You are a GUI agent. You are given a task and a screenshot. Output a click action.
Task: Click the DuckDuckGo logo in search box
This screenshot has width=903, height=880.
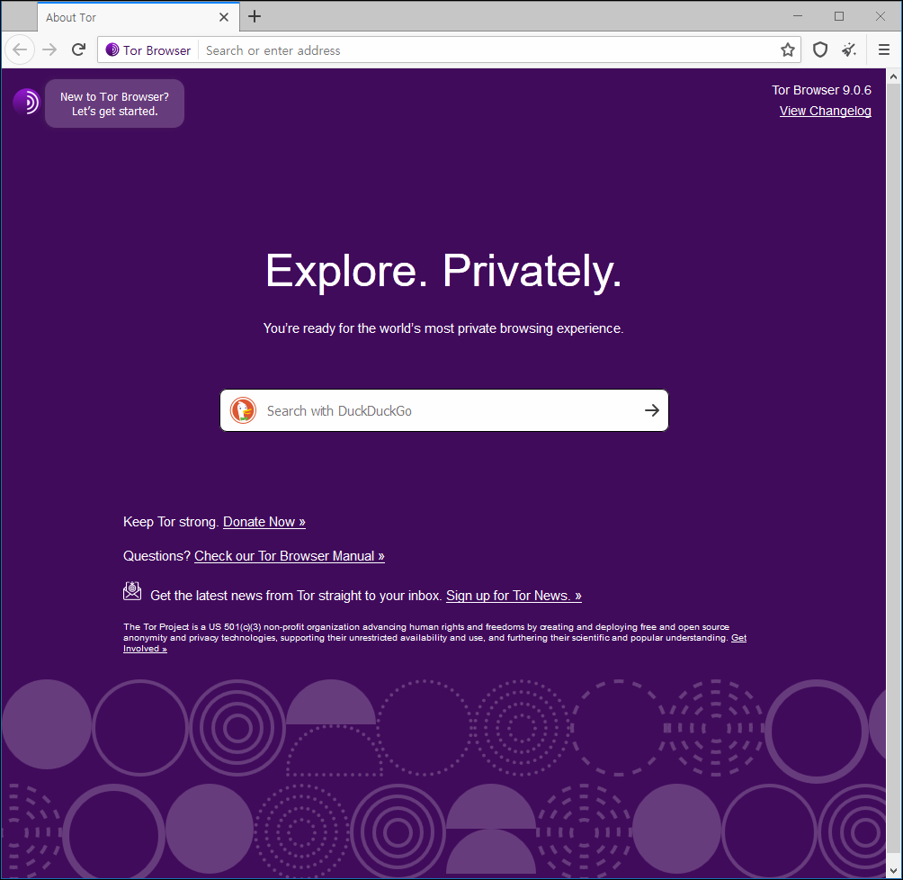(243, 410)
